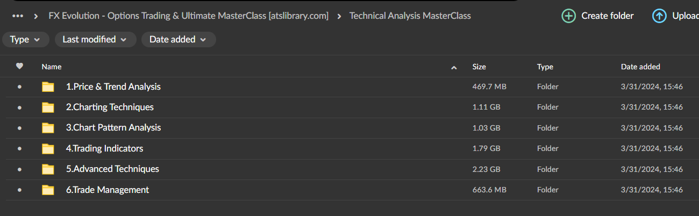Click the folder icon for 2.Charting Techniques
The width and height of the screenshot is (699, 216).
[48, 107]
